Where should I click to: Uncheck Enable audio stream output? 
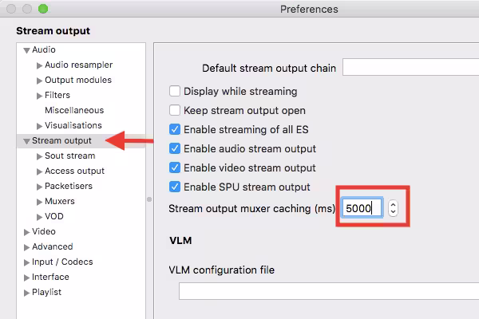(x=175, y=148)
